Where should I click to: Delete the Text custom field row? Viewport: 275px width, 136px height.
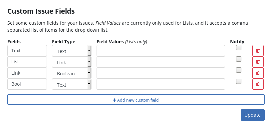coord(258,51)
